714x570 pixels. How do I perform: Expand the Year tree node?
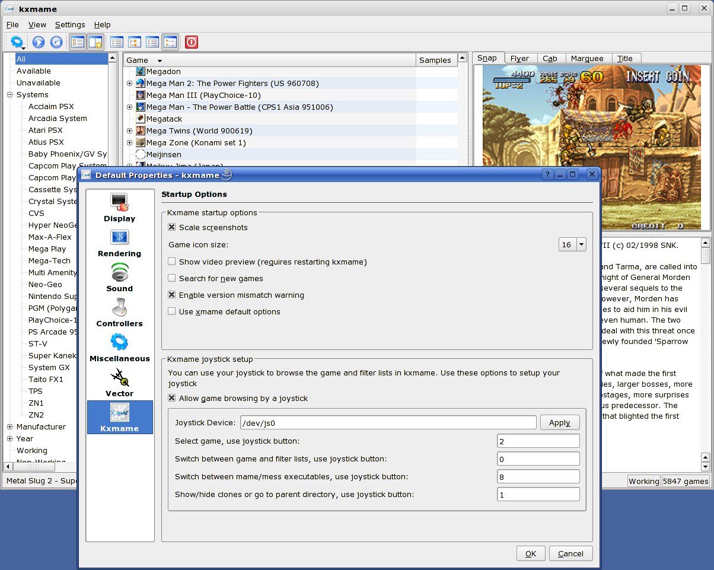(x=10, y=439)
